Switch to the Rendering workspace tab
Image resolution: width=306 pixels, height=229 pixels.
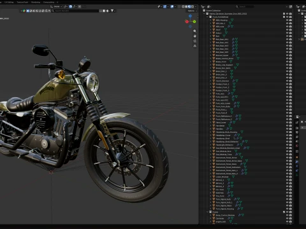[x=36, y=2]
